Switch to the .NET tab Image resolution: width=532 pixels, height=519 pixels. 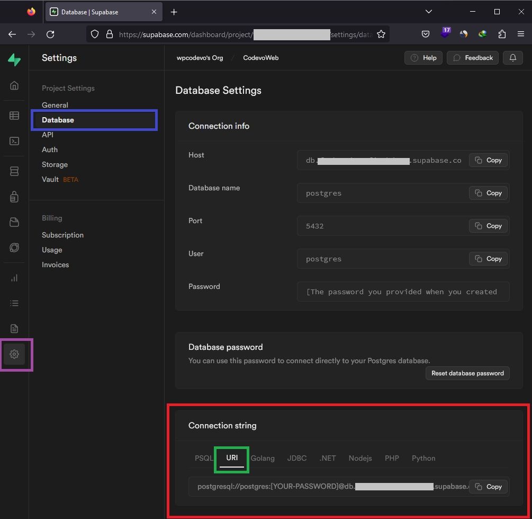tap(328, 458)
